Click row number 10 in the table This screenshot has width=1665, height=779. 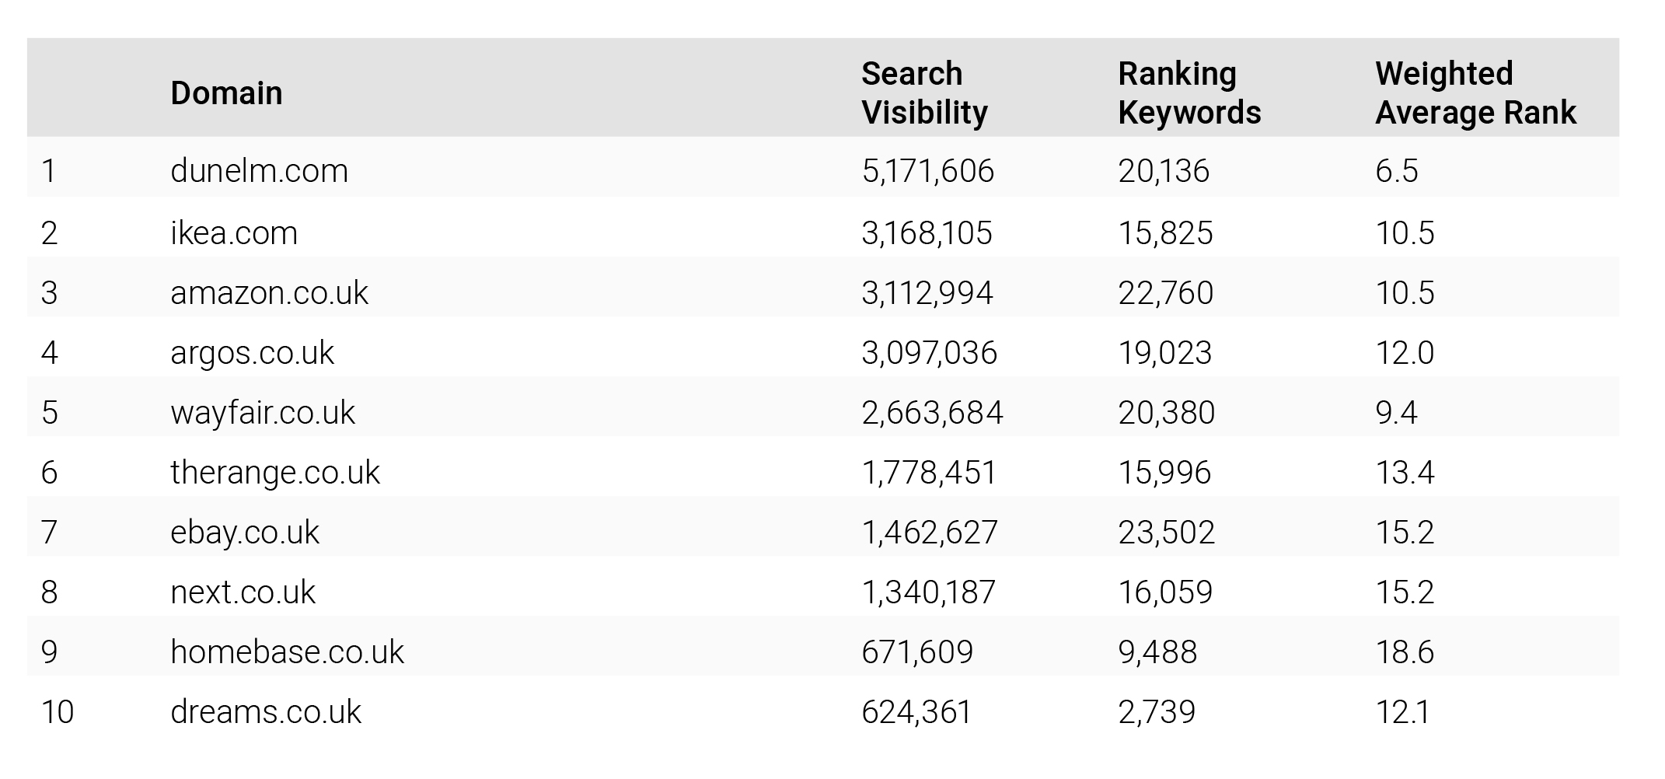coord(58,712)
